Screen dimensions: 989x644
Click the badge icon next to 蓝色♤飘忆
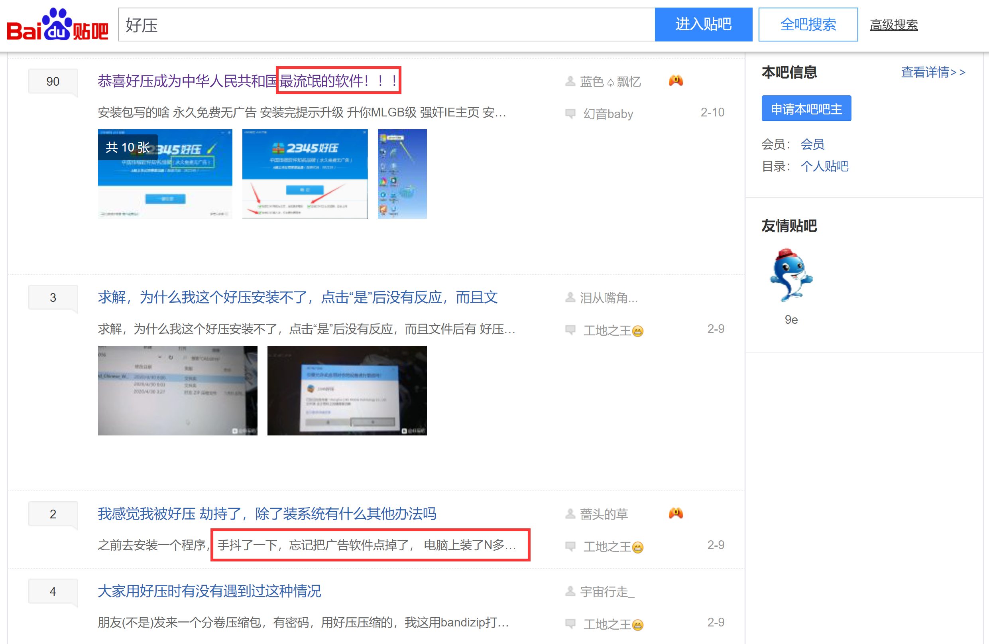[676, 81]
